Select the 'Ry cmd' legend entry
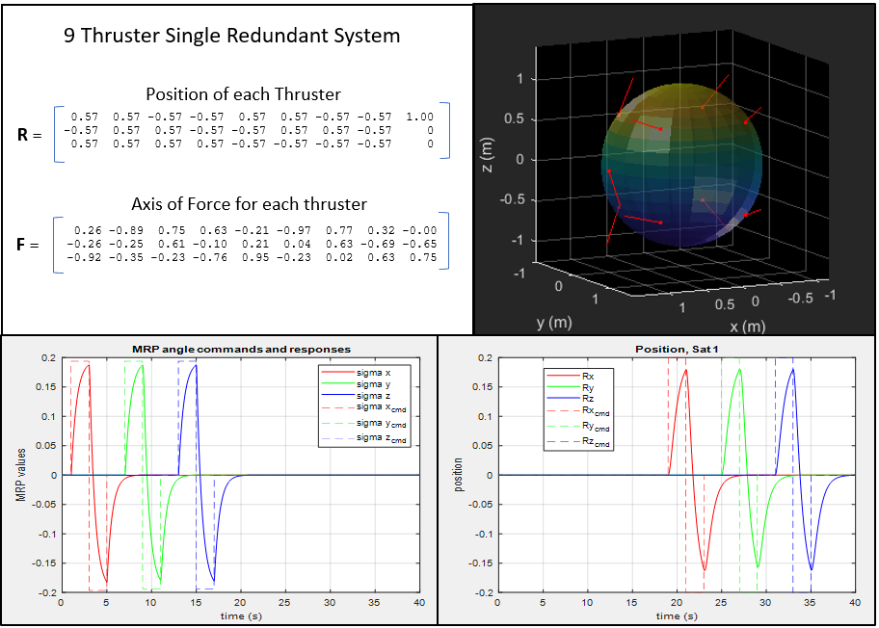 click(578, 427)
